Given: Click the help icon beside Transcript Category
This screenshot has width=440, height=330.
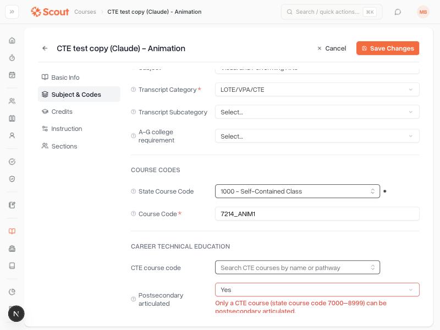Looking at the screenshot, I should tap(134, 90).
